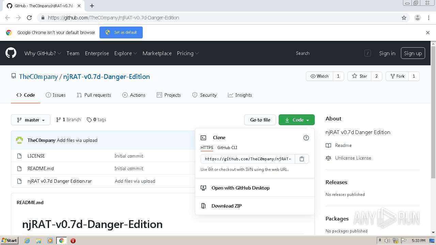Viewport: 436px width, 245px height.
Task: Switch to the Actions tab
Action: coord(134,95)
